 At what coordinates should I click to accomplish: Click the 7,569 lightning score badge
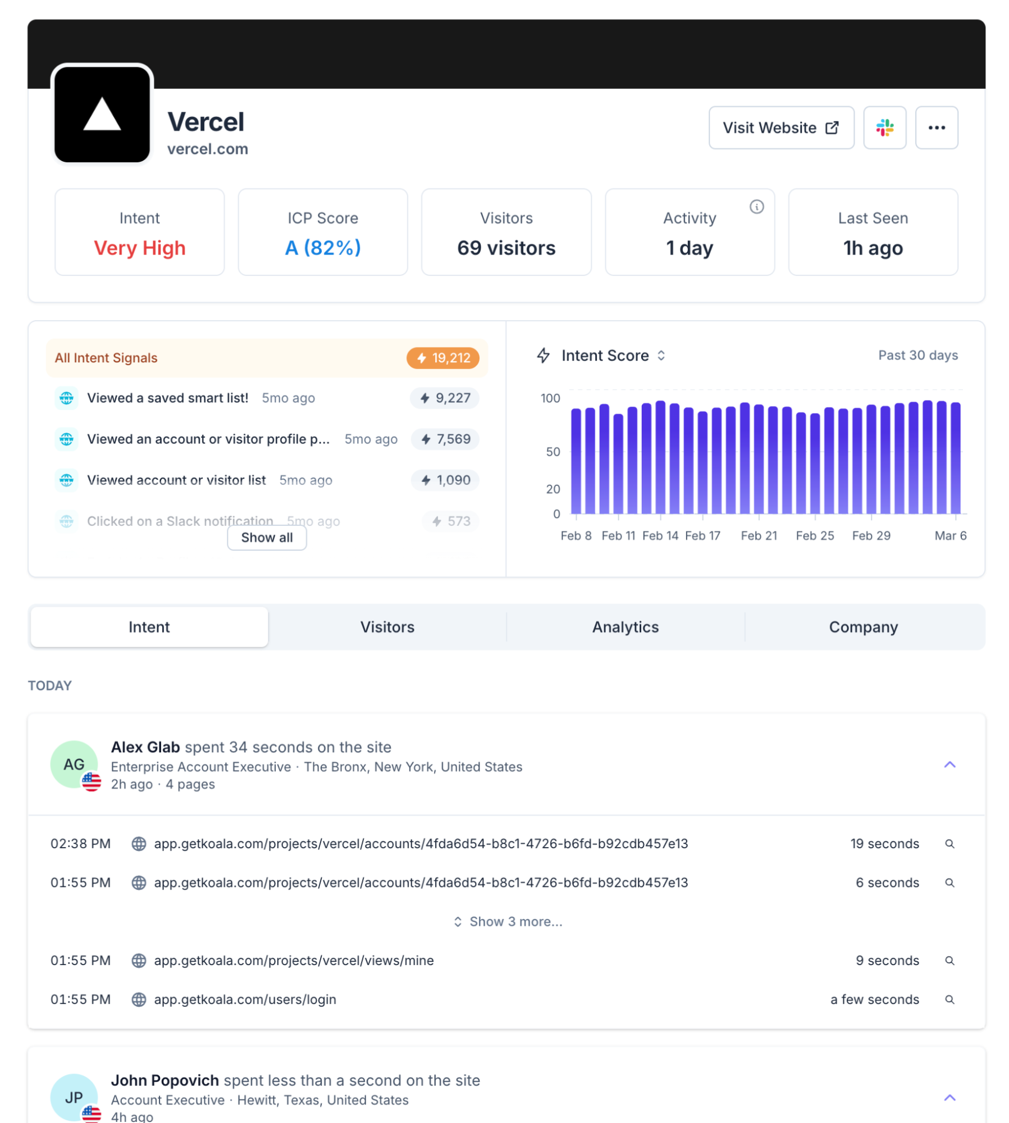tap(445, 439)
